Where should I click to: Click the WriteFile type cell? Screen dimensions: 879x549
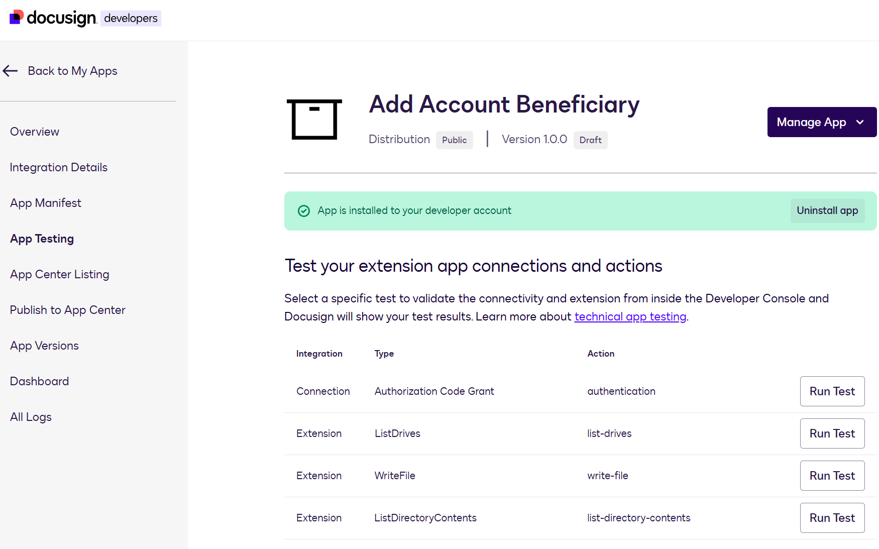[395, 476]
